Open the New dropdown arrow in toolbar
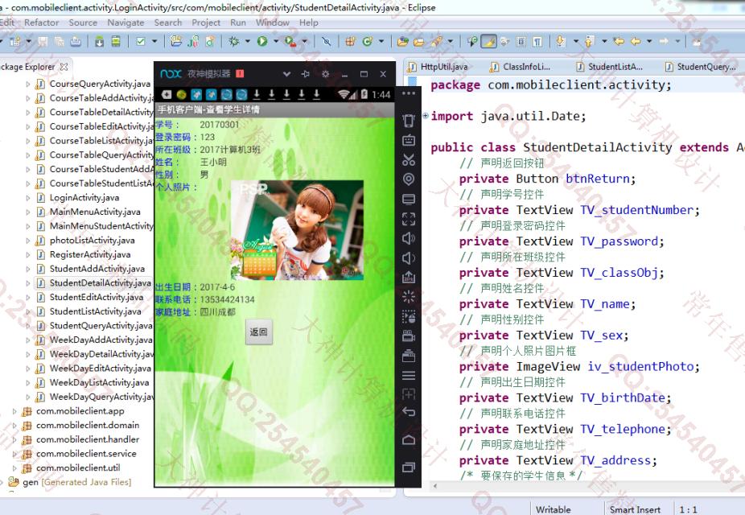This screenshot has width=745, height=515. click(x=29, y=42)
